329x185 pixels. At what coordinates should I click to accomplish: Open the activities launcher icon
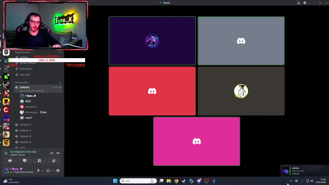coord(39,161)
